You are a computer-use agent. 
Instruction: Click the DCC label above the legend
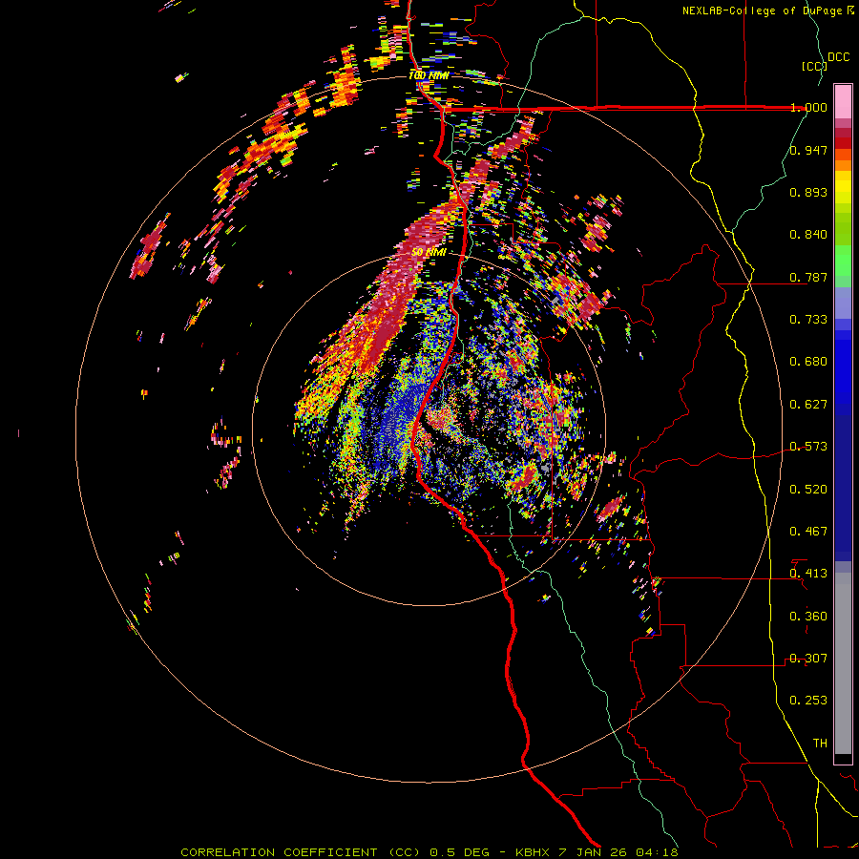pos(839,57)
